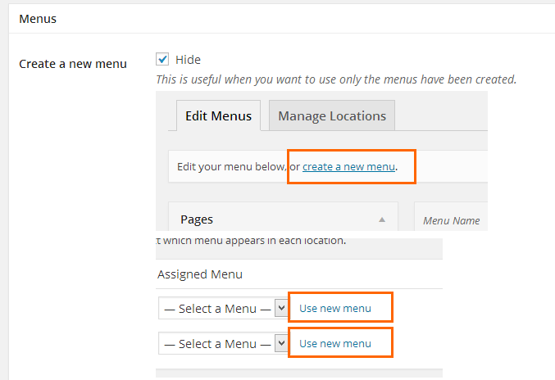
Task: Select the Assigned Menu column header
Action: tap(200, 274)
